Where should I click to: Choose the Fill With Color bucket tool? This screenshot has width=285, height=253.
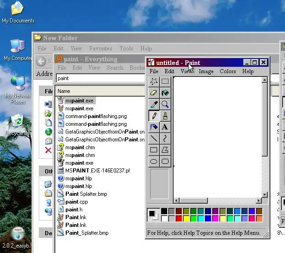[165, 93]
